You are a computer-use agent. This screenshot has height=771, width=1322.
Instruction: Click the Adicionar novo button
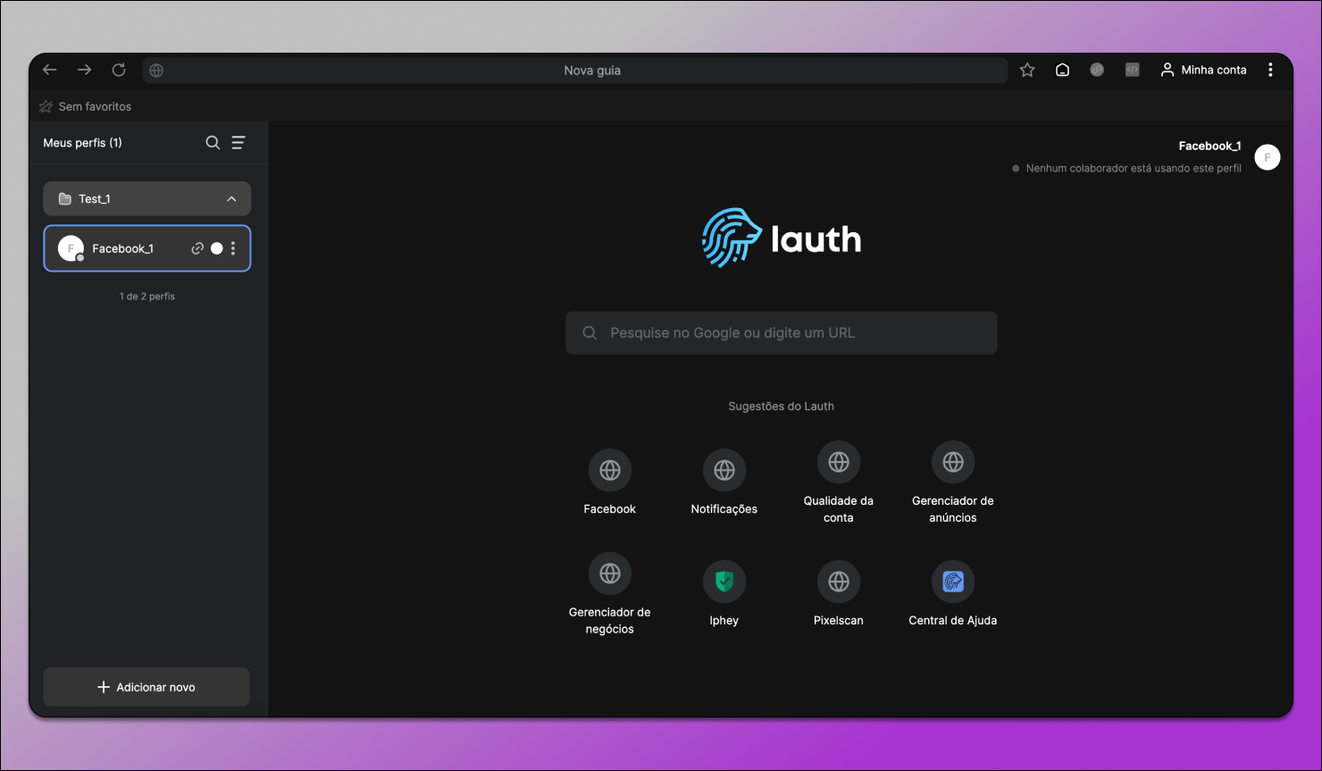click(146, 687)
